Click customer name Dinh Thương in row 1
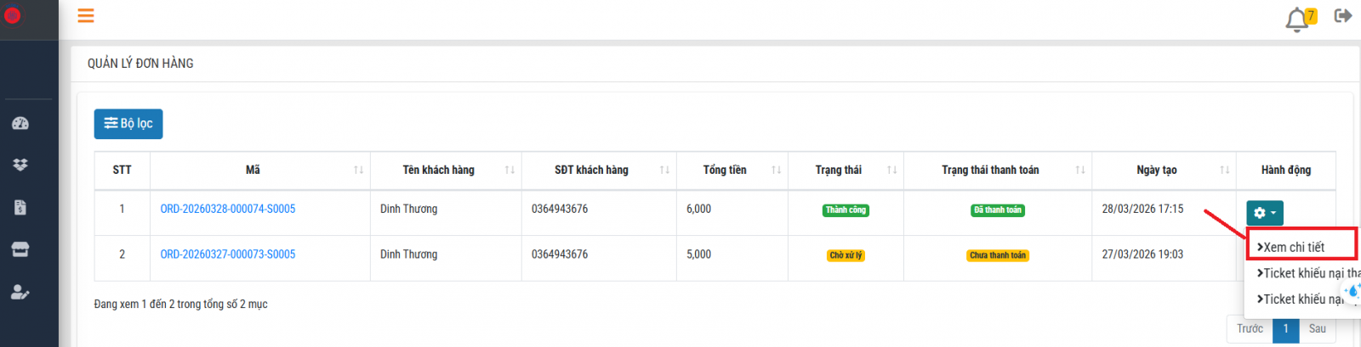The height and width of the screenshot is (347, 1361). click(408, 209)
